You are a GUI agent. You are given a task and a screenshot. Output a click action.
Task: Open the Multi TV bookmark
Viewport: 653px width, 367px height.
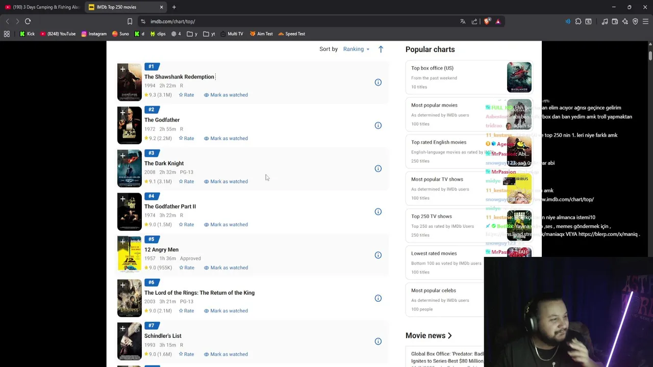232,34
